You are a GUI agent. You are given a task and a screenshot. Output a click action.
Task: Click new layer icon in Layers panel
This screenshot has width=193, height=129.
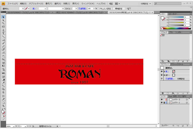(x=182, y=126)
